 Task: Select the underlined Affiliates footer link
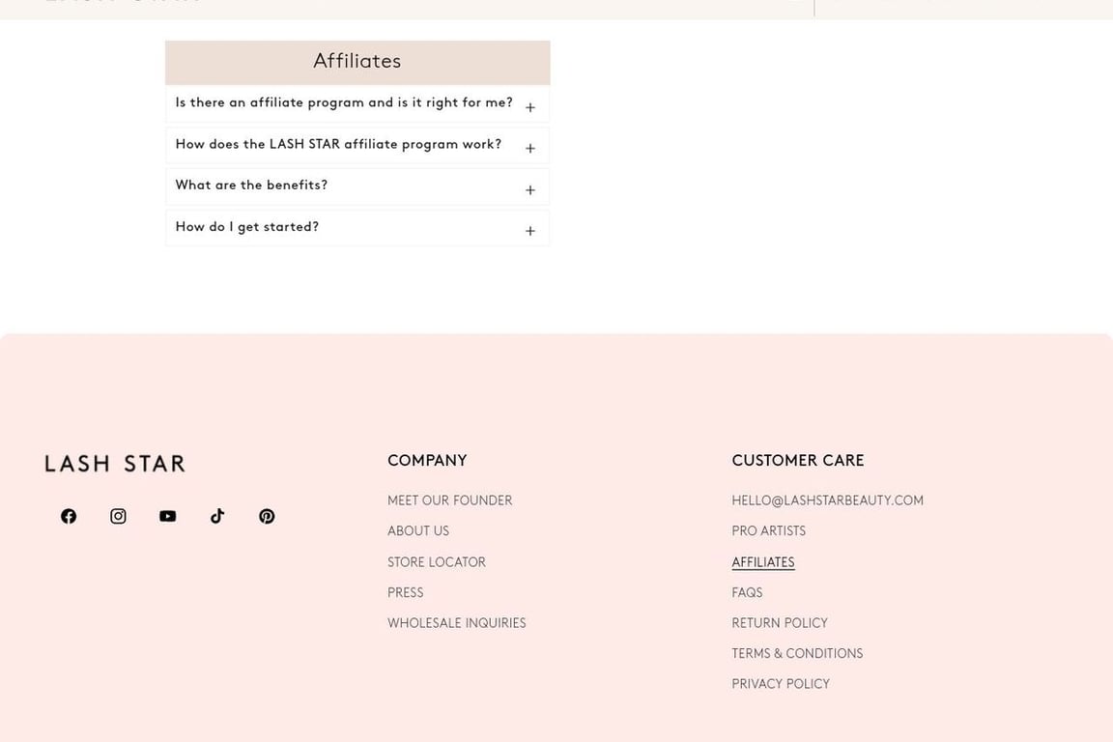click(763, 562)
